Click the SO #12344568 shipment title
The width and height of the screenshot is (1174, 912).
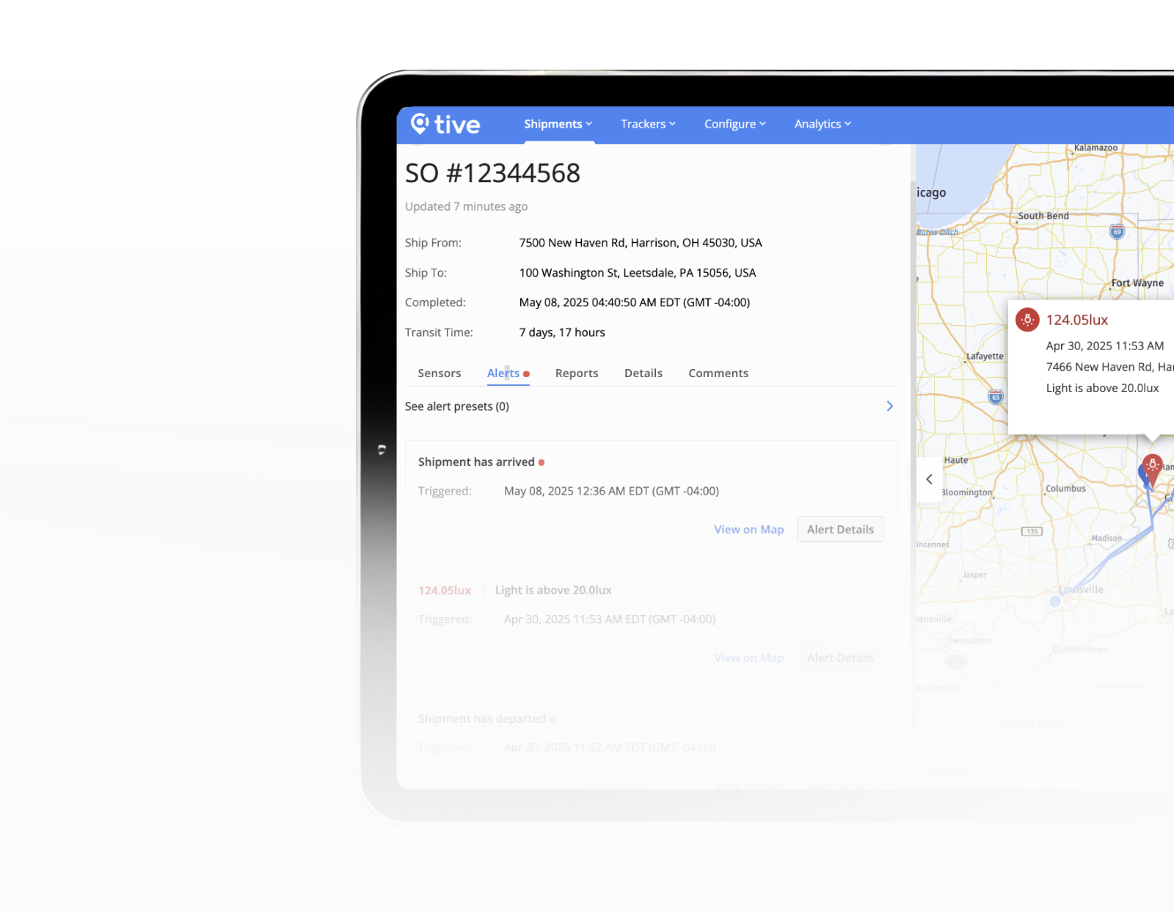pos(492,173)
